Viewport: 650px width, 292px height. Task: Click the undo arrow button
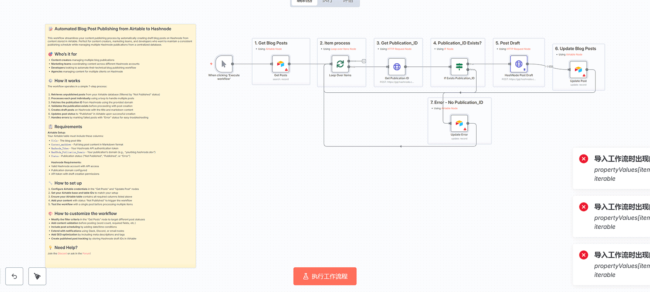coord(14,276)
